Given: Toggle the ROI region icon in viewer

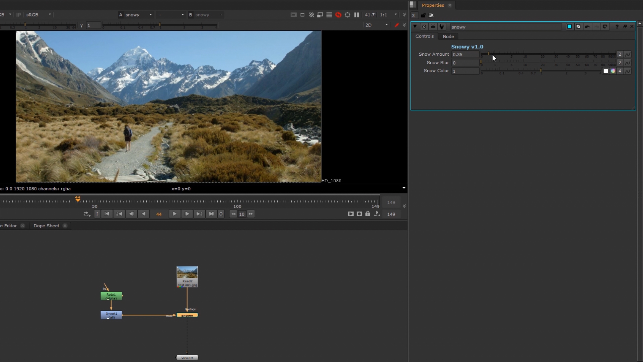Looking at the screenshot, I should 347,15.
